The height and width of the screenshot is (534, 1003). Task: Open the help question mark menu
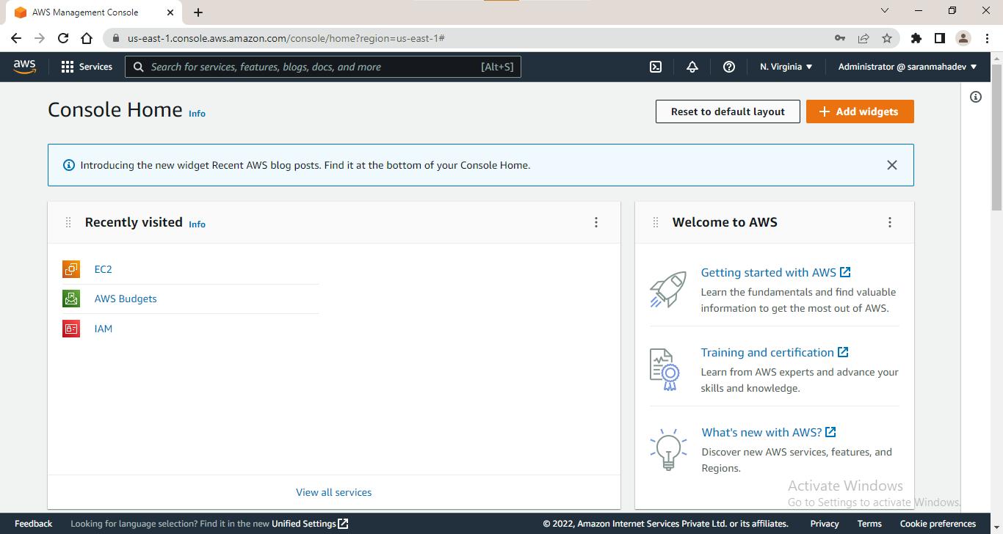[728, 67]
